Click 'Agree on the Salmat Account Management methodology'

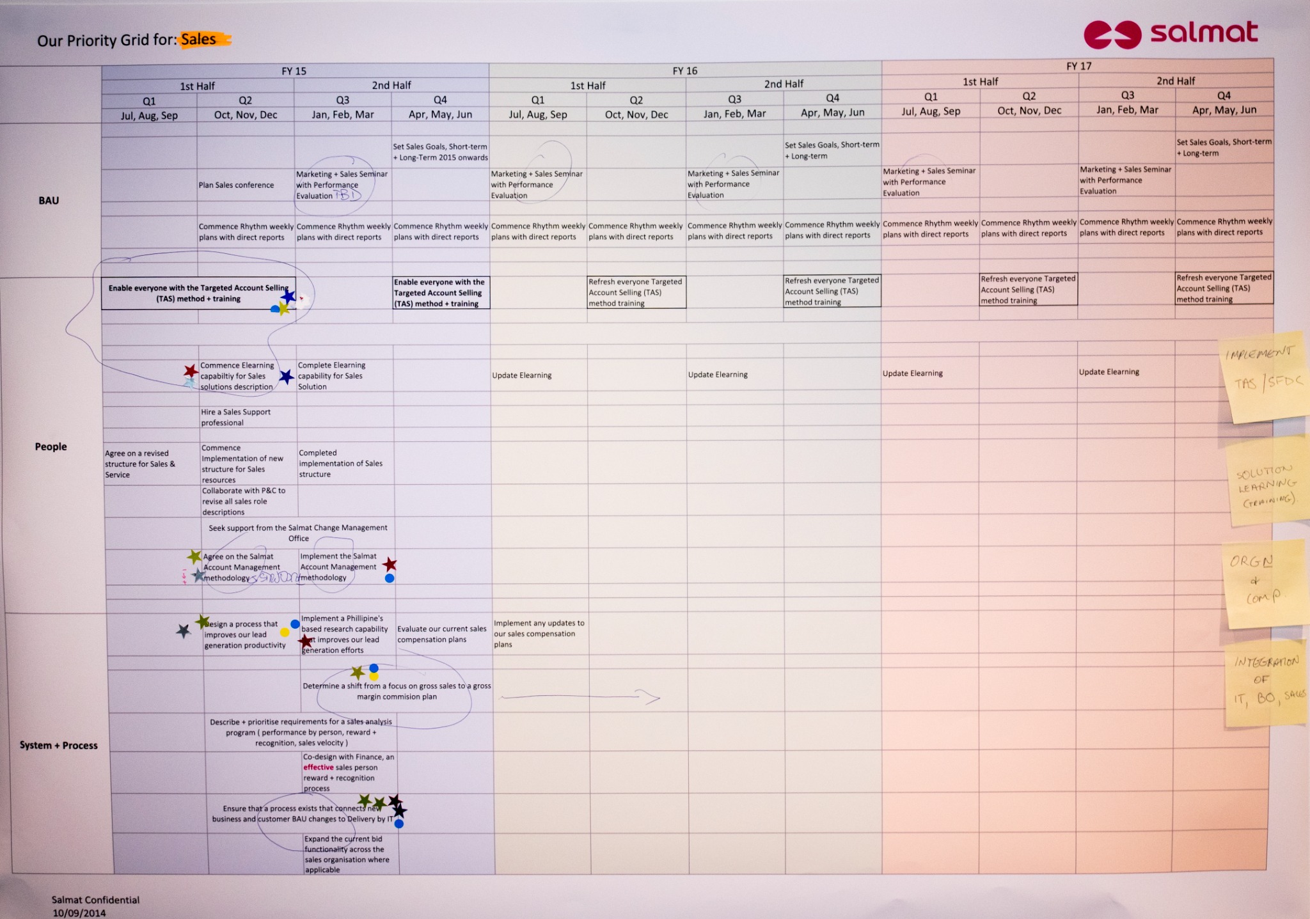coord(241,567)
